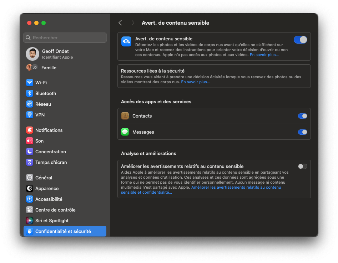Select Confidentialité et sécurité in sidebar
The height and width of the screenshot is (263, 338).
click(x=65, y=231)
